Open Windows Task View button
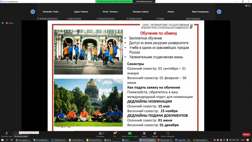 pyautogui.click(x=12, y=140)
